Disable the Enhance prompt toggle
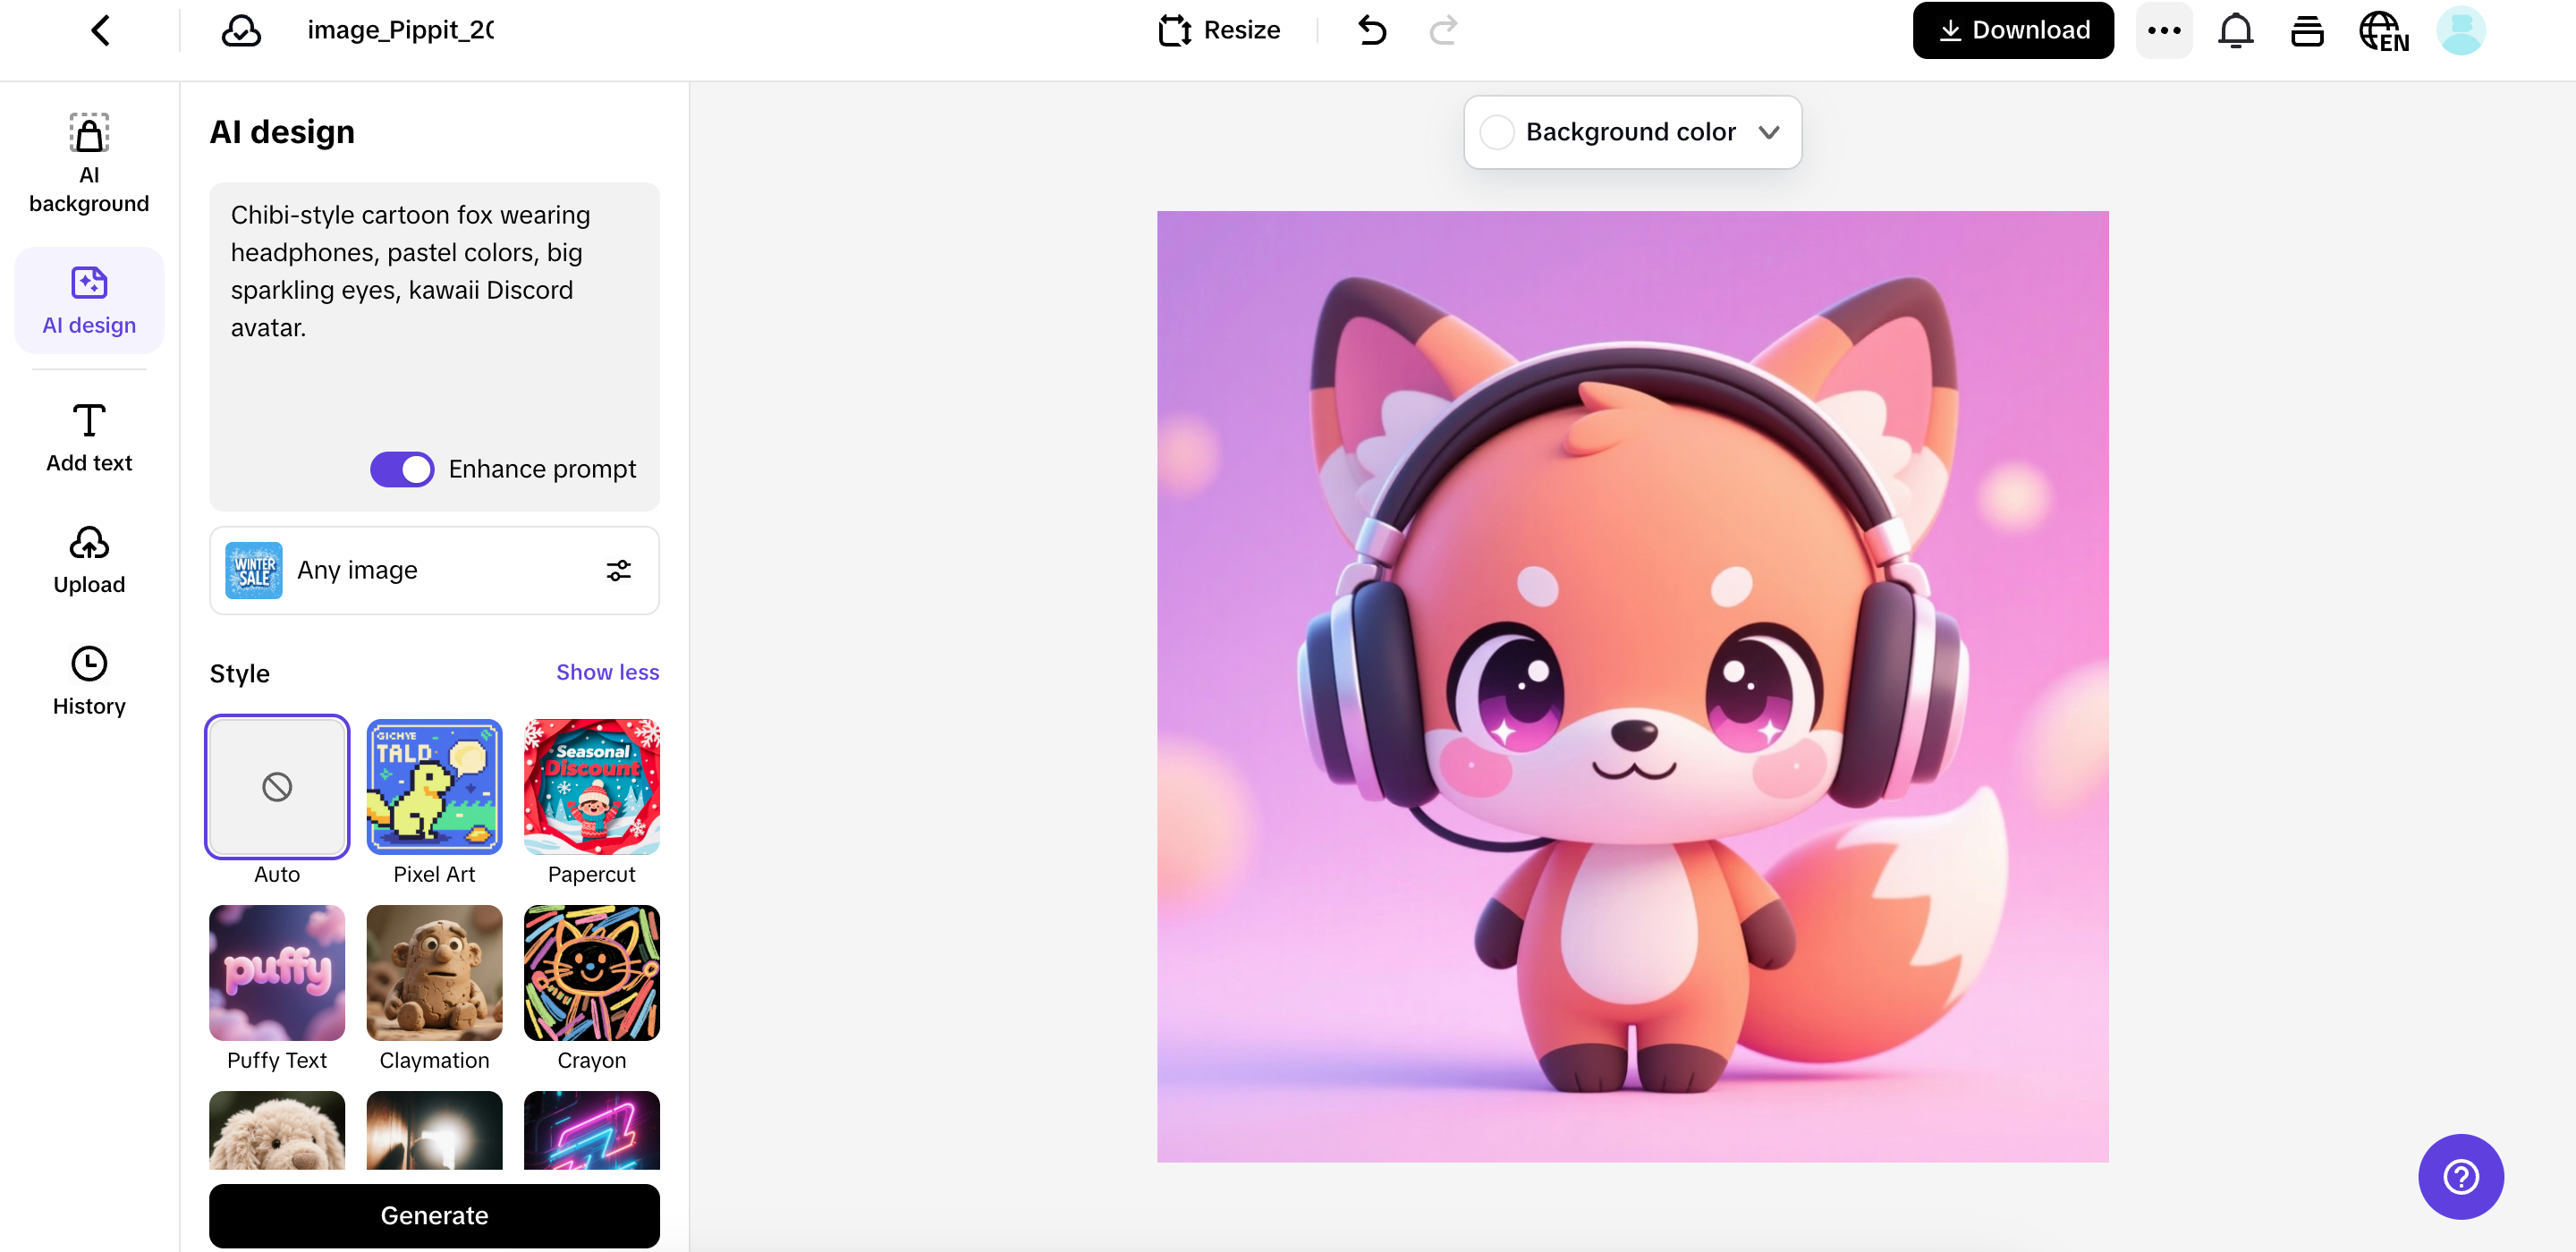The width and height of the screenshot is (2576, 1252). click(x=401, y=468)
